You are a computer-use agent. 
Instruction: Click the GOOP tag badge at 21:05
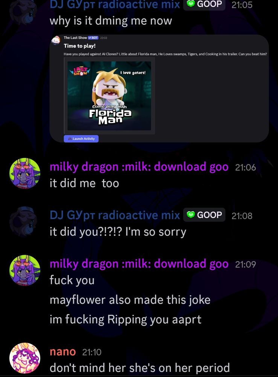[x=204, y=4]
